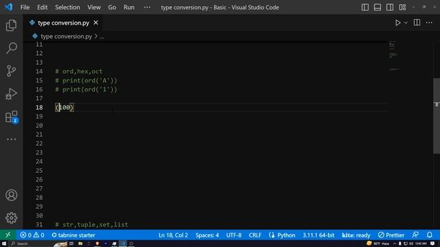Screen dimensions: 440x247
Task: Customize layout icon in title bar
Action: click(x=402, y=8)
